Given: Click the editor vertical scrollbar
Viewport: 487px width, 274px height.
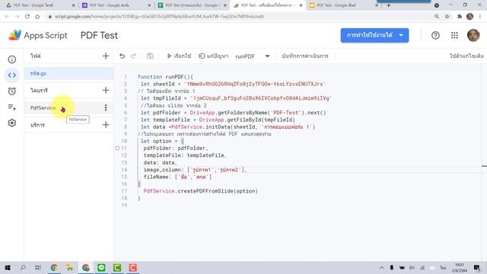Looking at the screenshot, I should (x=484, y=161).
